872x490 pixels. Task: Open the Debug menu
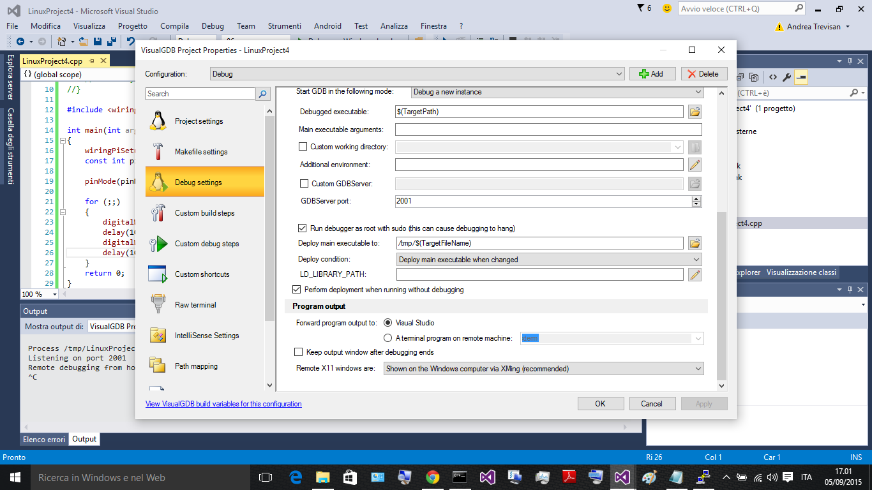click(x=213, y=26)
